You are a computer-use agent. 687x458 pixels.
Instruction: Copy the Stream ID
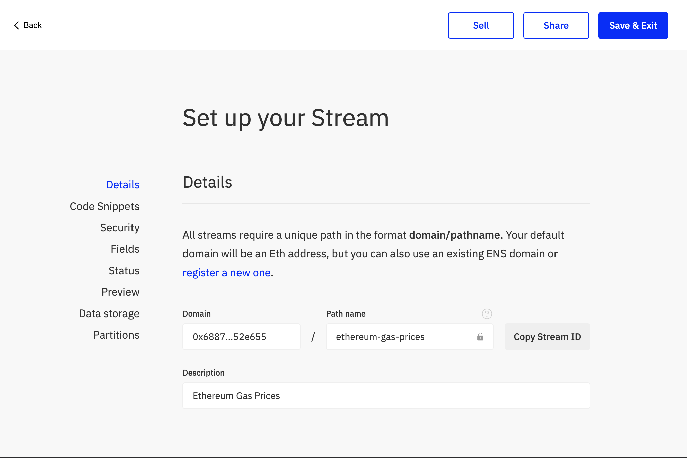pos(547,337)
